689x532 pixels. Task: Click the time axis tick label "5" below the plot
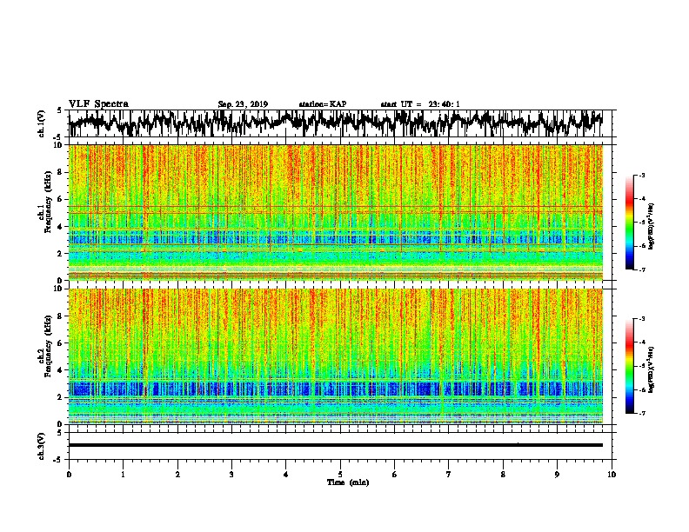point(340,475)
